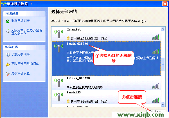Click Tenda_0352A0 signal strength bars
This screenshot has width=169, height=118.
pyautogui.click(x=156, y=51)
